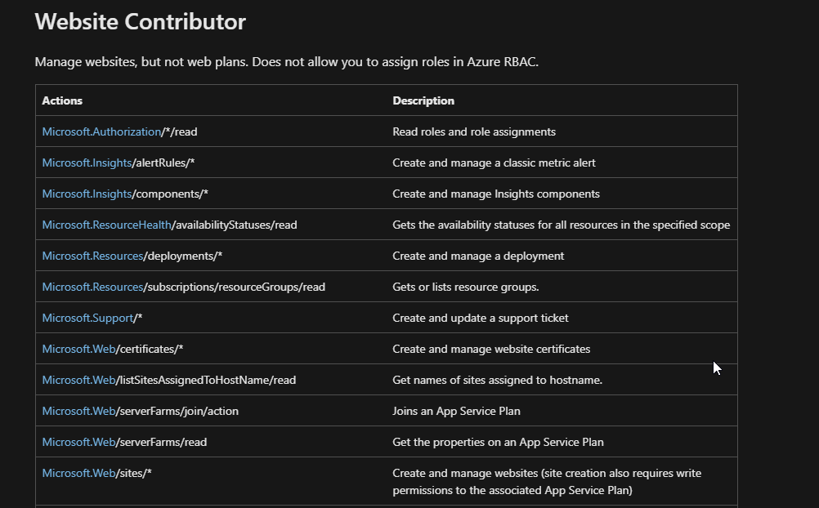Click 'Gets the availability statuses' description
Screen dimensions: 819x508
point(562,225)
